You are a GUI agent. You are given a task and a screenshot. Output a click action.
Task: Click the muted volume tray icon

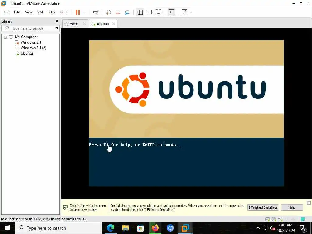point(272,228)
